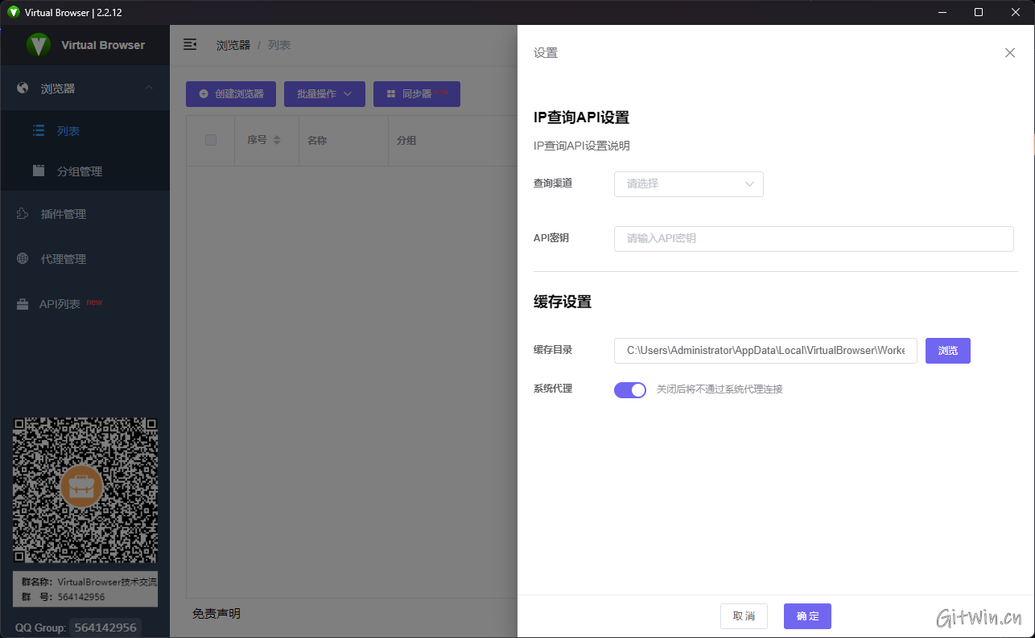Viewport: 1035px width, 638px height.
Task: Click the globe icon beside 浏览器
Action: pos(23,88)
